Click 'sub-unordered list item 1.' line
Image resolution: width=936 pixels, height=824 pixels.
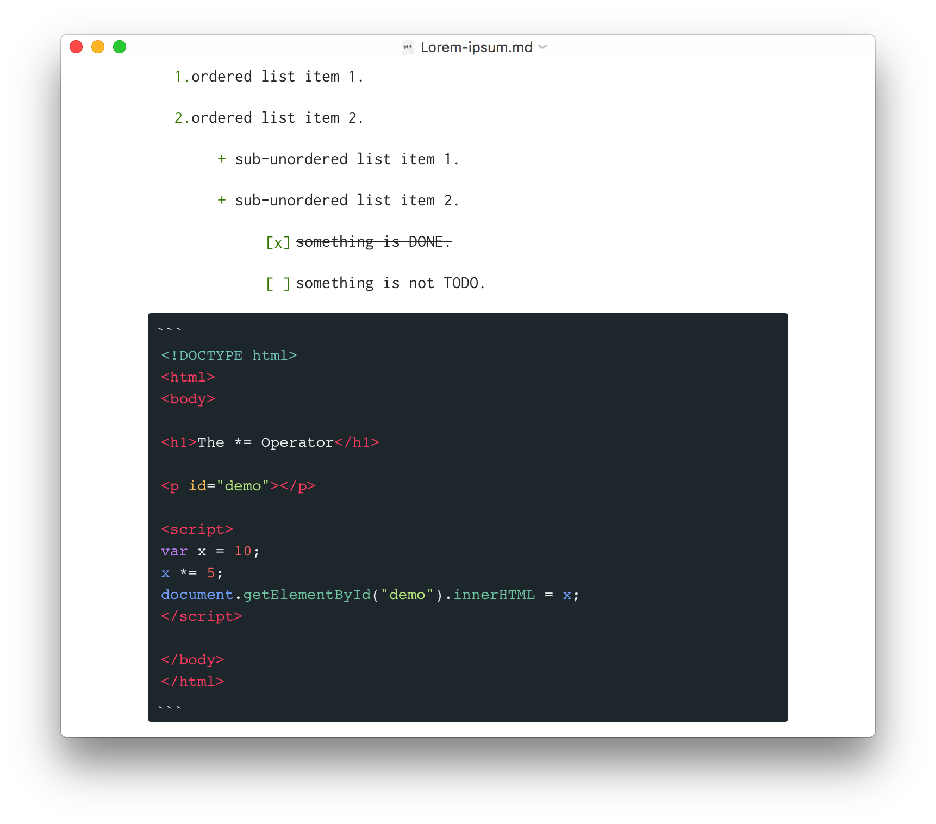(347, 159)
